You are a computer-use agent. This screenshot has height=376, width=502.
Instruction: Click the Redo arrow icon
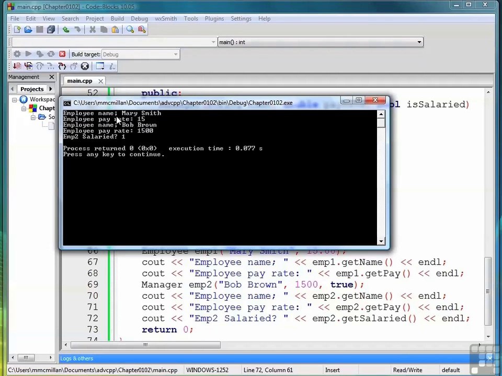coord(77,30)
